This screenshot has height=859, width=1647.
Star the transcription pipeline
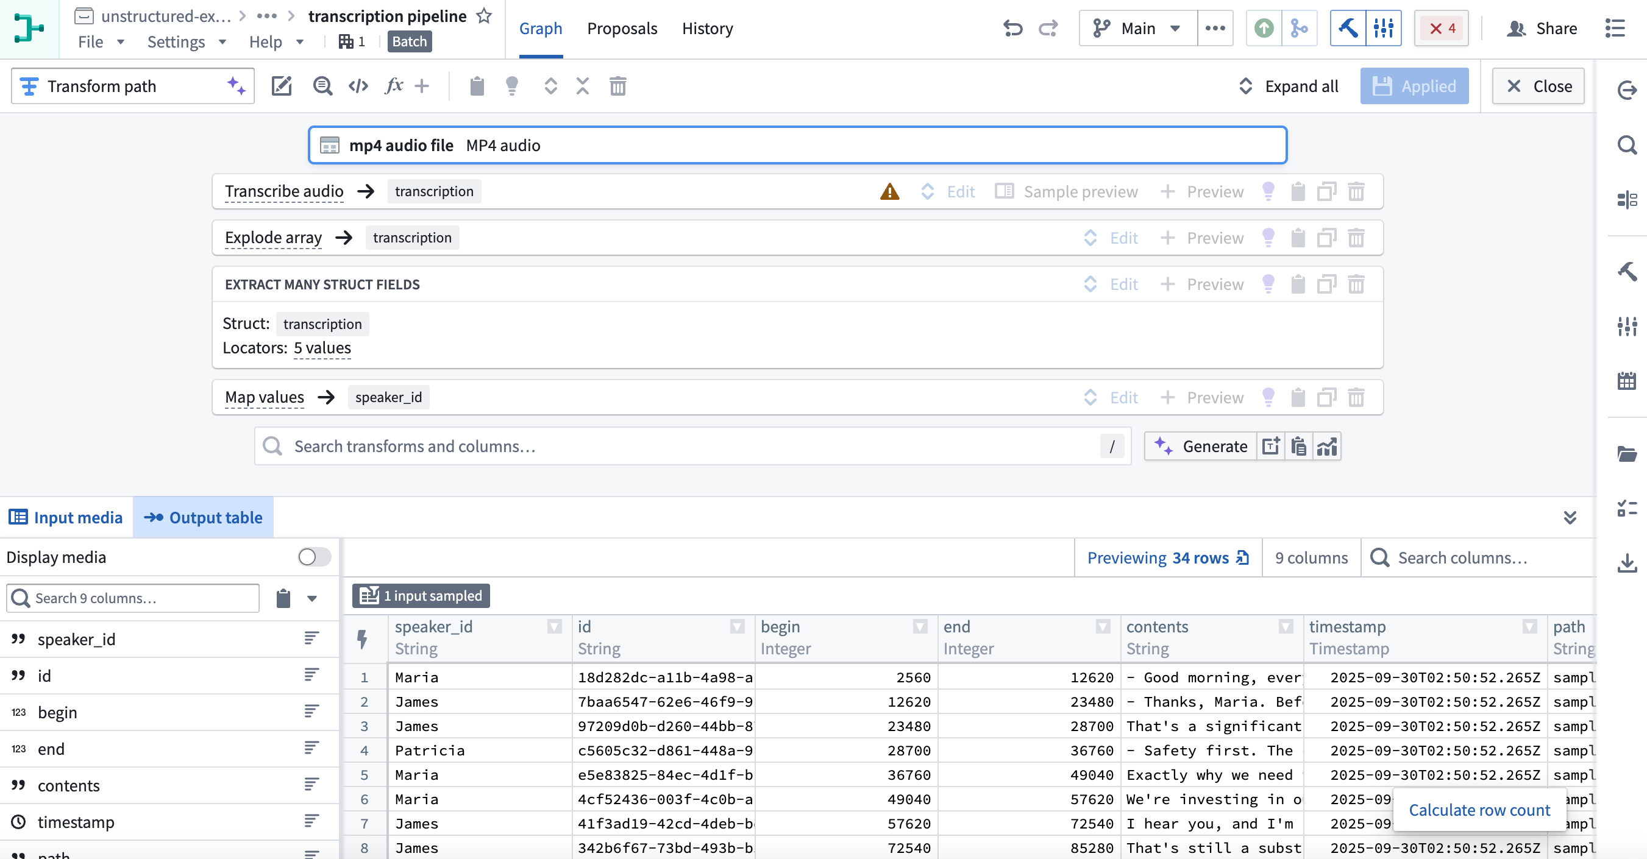[x=484, y=16]
